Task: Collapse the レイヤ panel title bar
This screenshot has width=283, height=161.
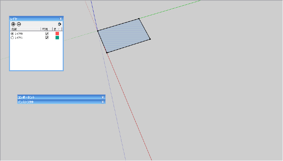Action: [34, 19]
